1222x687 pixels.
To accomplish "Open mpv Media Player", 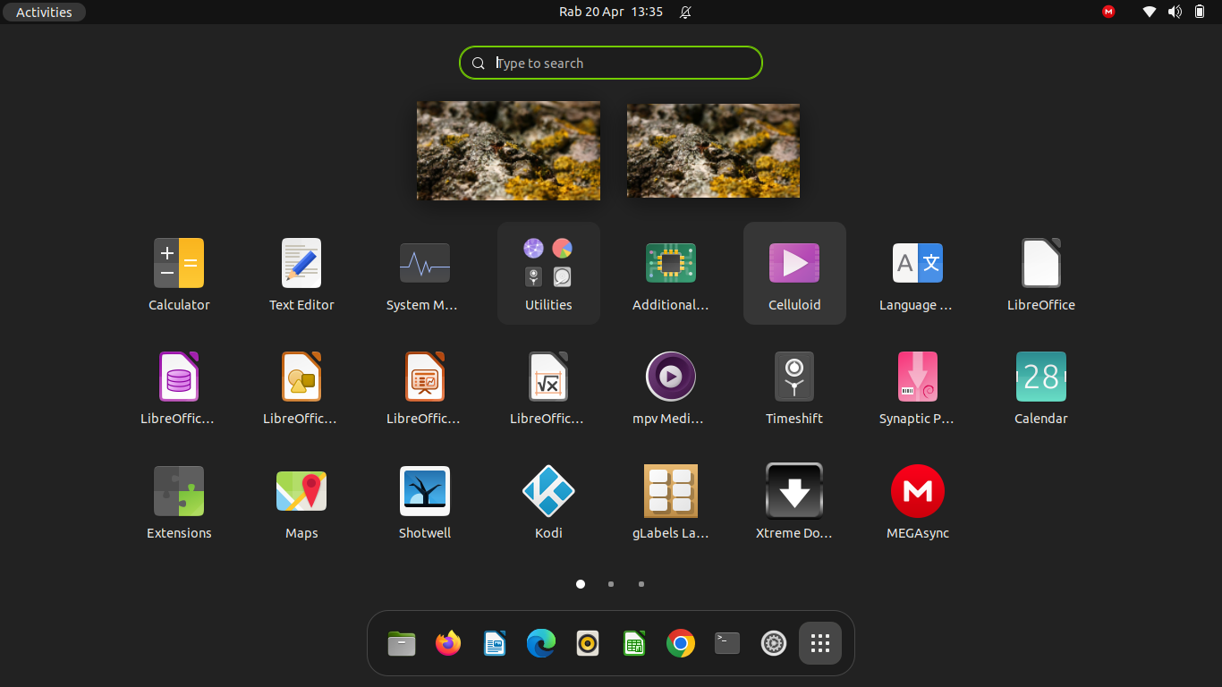I will (x=671, y=386).
